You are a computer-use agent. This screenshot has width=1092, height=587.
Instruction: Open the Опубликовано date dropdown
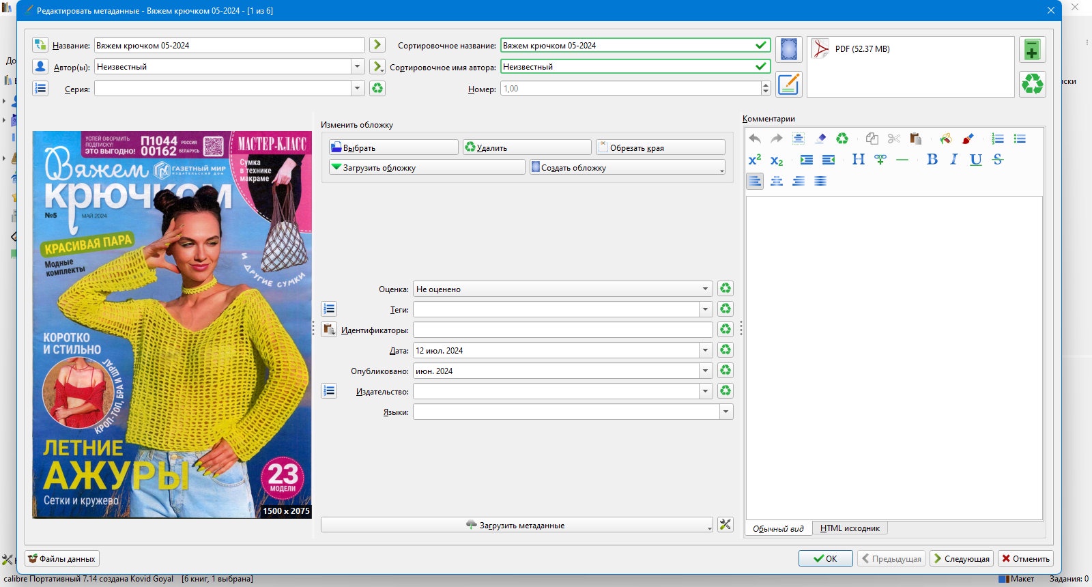tap(705, 371)
